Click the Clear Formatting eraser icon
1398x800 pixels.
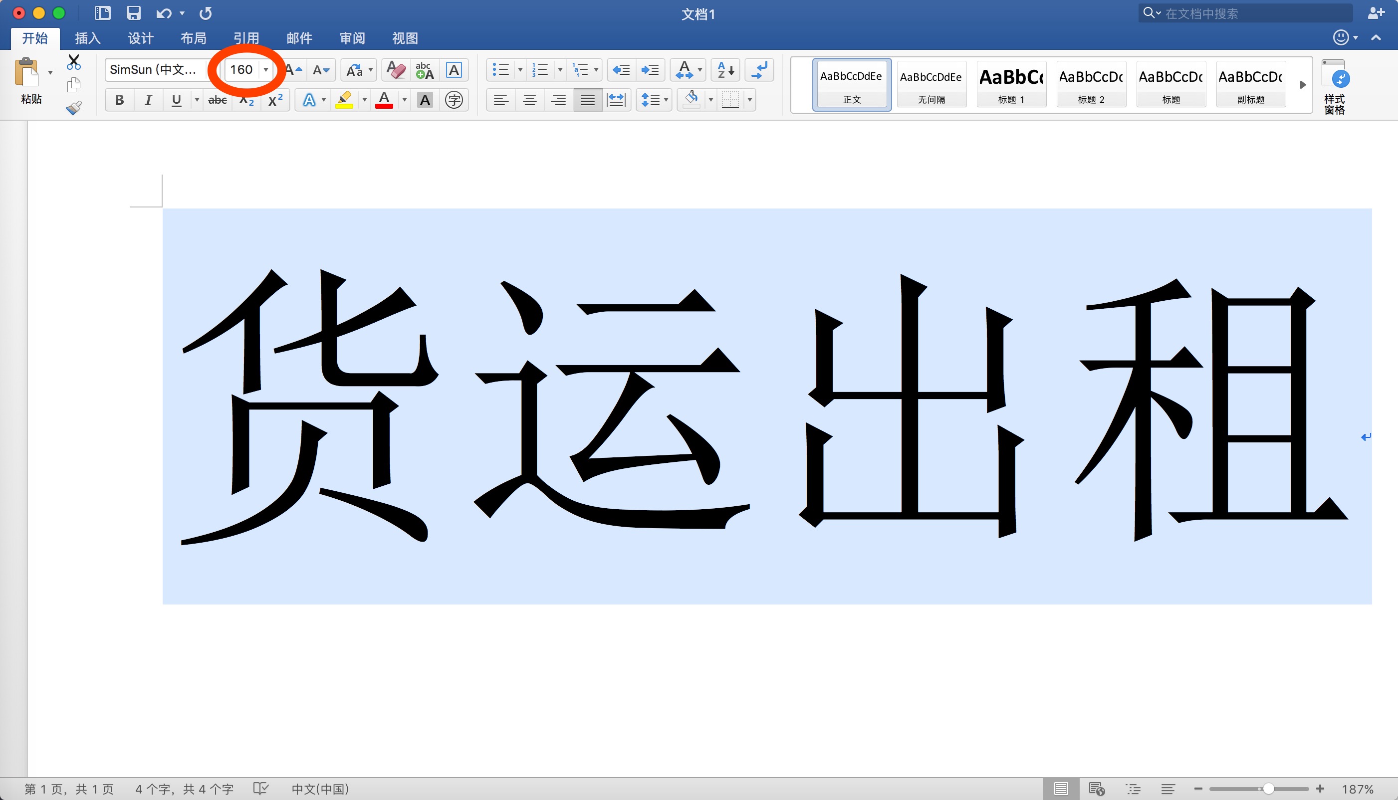point(396,70)
